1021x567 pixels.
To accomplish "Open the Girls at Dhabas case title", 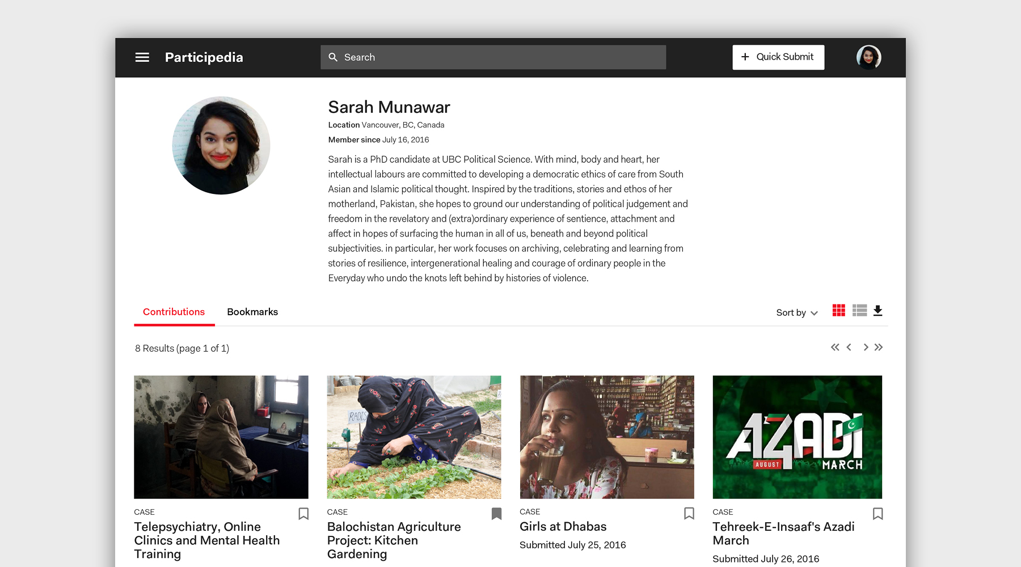I will (563, 527).
